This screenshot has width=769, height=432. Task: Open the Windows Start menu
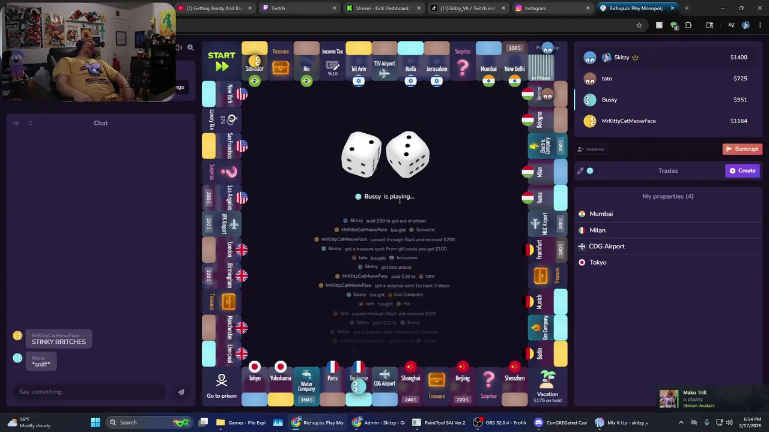point(95,422)
